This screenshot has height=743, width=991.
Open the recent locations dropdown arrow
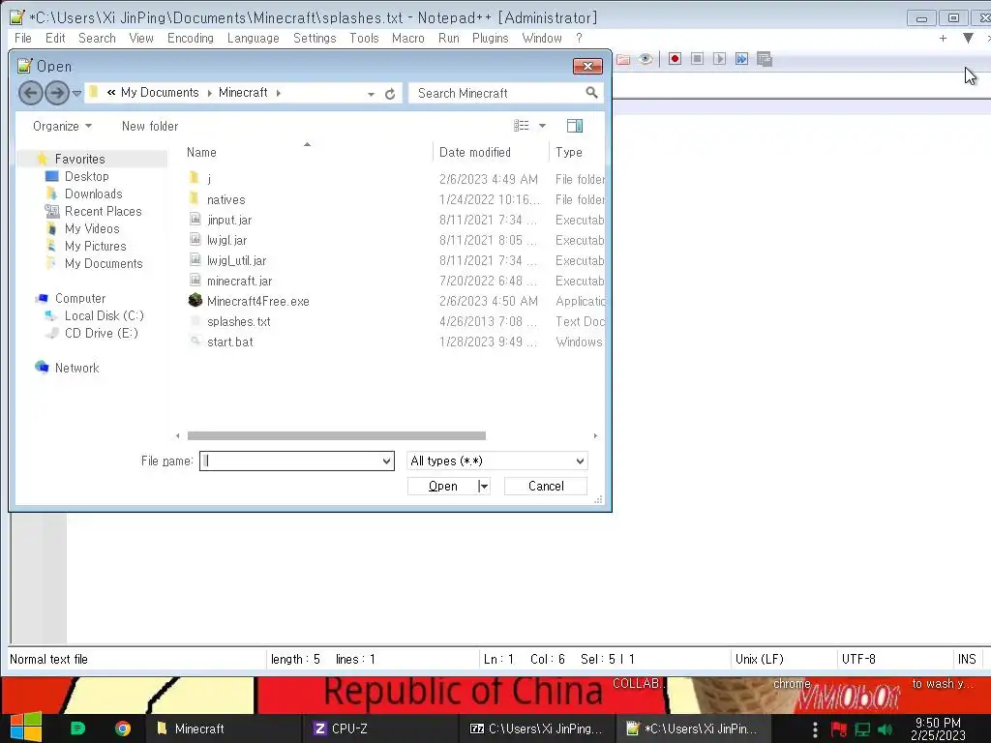76,94
